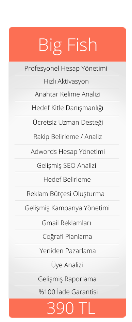Click Coğrafi Planlama feature row
Image resolution: width=132 pixels, height=322 pixels.
(67, 237)
